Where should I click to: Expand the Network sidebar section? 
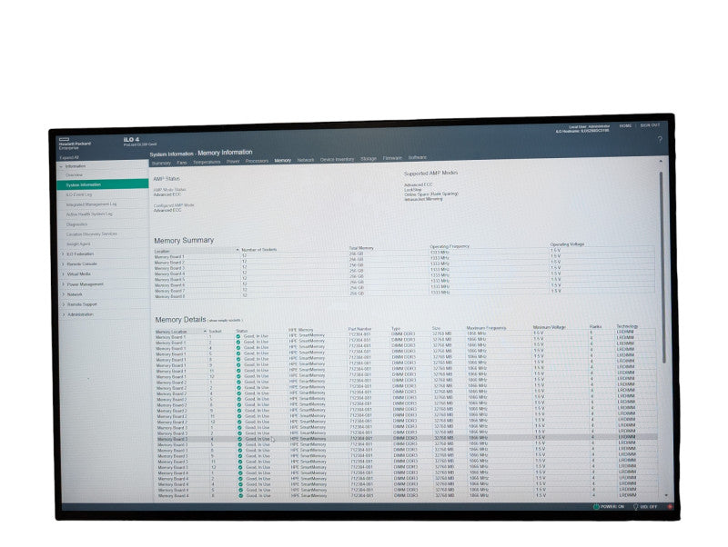tap(64, 294)
